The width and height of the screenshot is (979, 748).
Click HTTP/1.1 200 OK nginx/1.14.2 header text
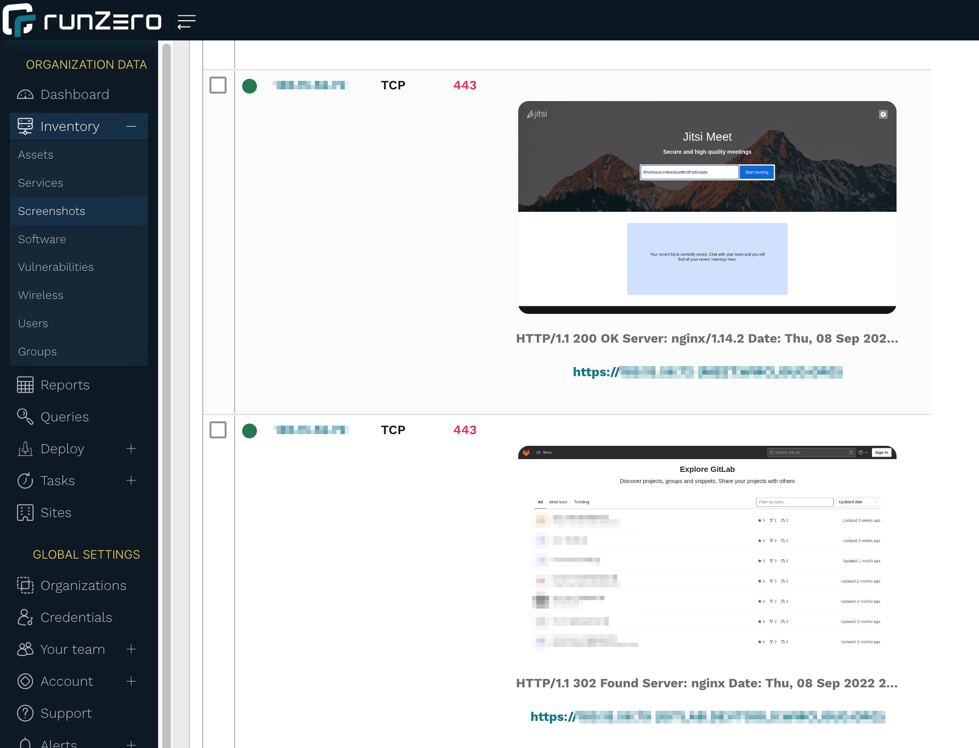tap(707, 338)
